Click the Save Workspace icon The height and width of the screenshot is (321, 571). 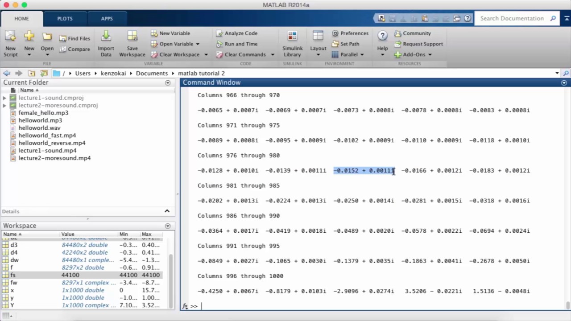[132, 36]
